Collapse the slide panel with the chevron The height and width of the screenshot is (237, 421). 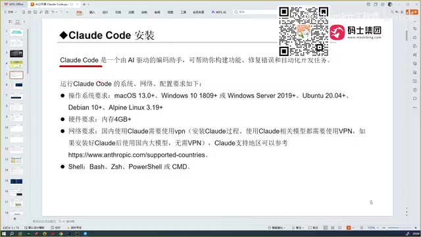[x=24, y=22]
